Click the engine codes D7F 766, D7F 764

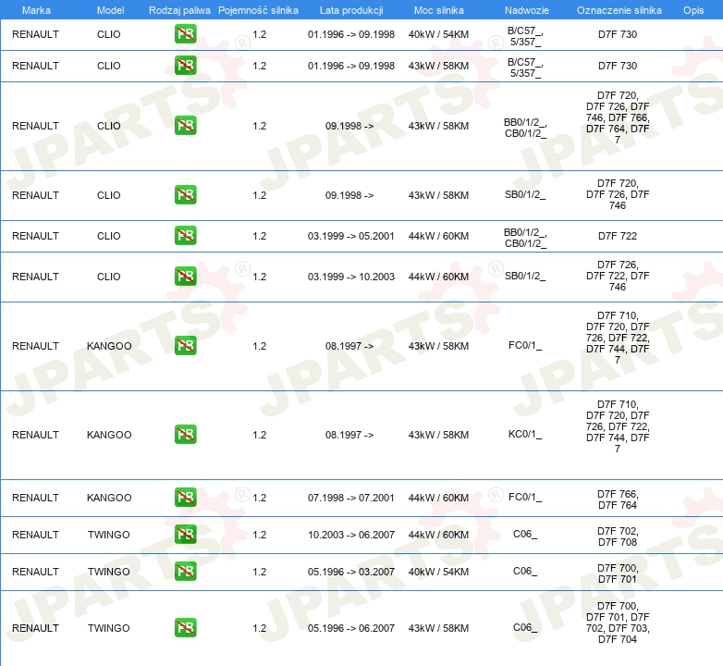(x=618, y=499)
